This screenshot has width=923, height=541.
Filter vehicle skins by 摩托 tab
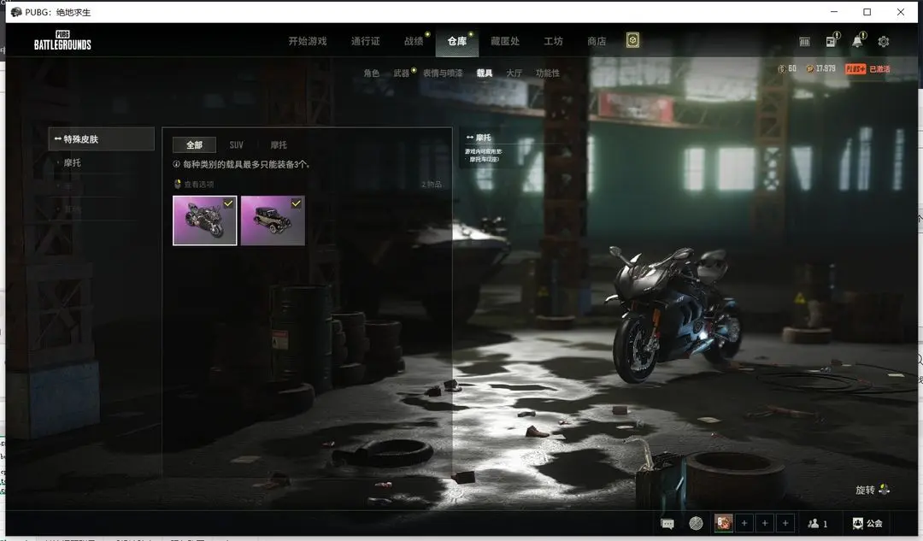coord(279,144)
